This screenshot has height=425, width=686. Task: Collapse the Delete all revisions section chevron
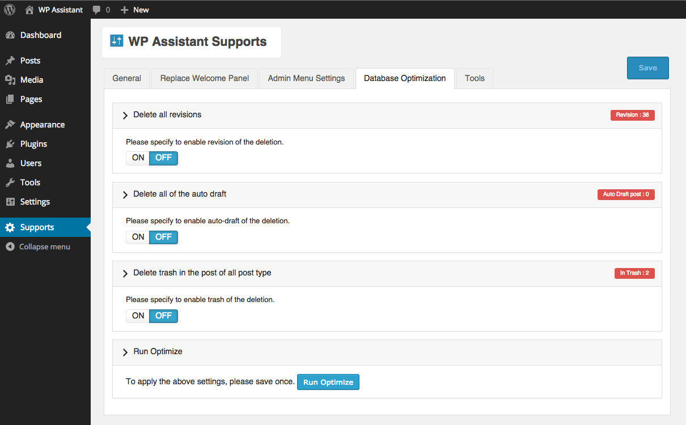[x=125, y=116]
